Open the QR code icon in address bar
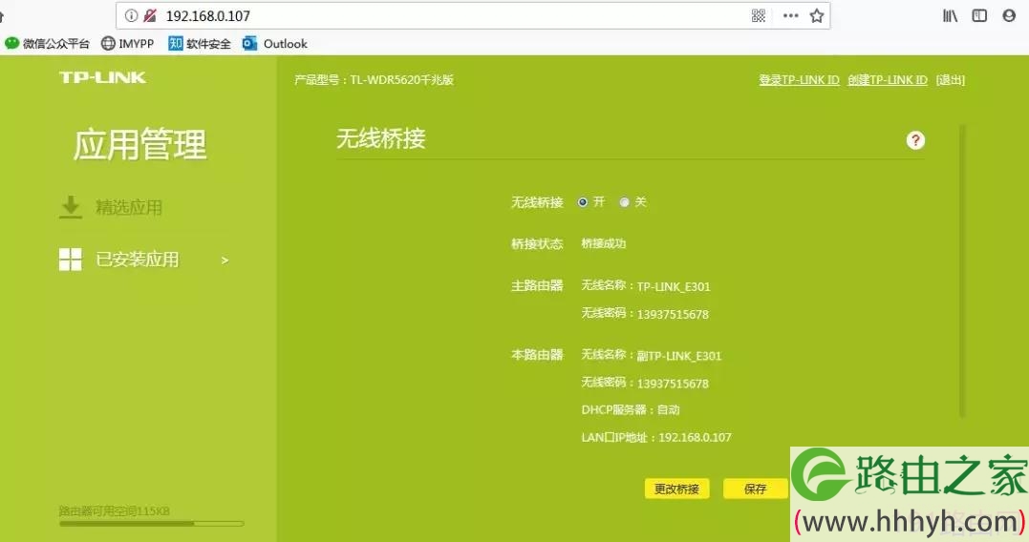The width and height of the screenshot is (1029, 542). (x=759, y=15)
